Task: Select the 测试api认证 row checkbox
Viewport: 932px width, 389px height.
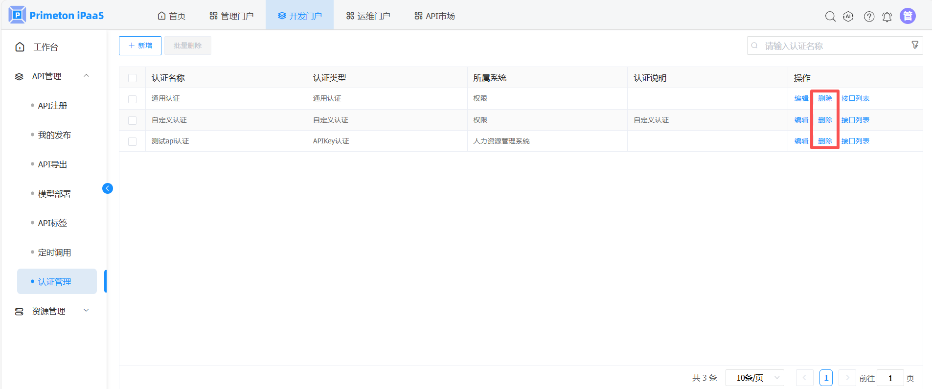Action: tap(132, 141)
